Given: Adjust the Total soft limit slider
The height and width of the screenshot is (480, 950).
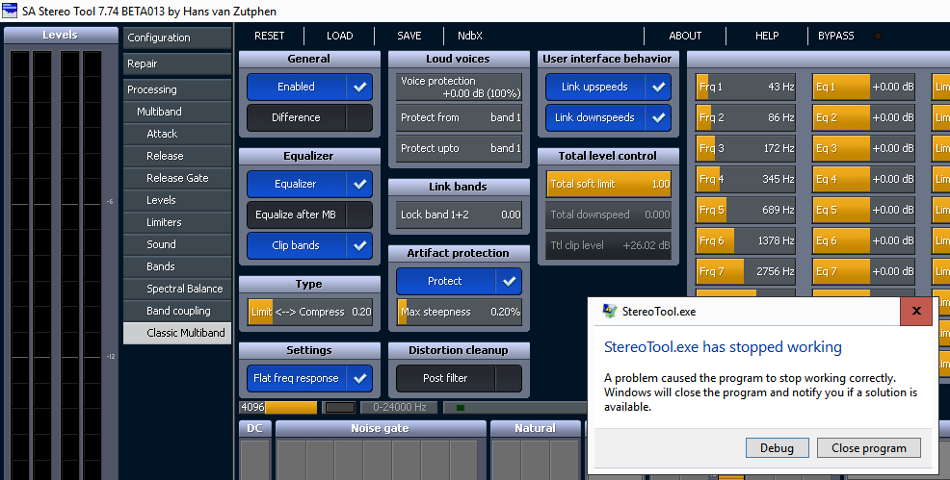Looking at the screenshot, I should [x=608, y=185].
